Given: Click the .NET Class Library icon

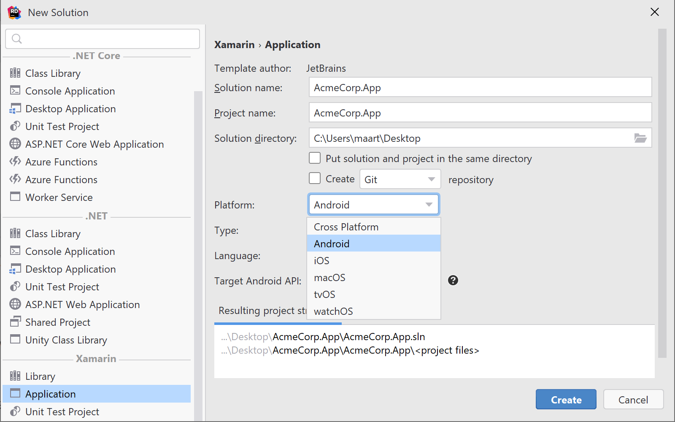Looking at the screenshot, I should point(15,233).
